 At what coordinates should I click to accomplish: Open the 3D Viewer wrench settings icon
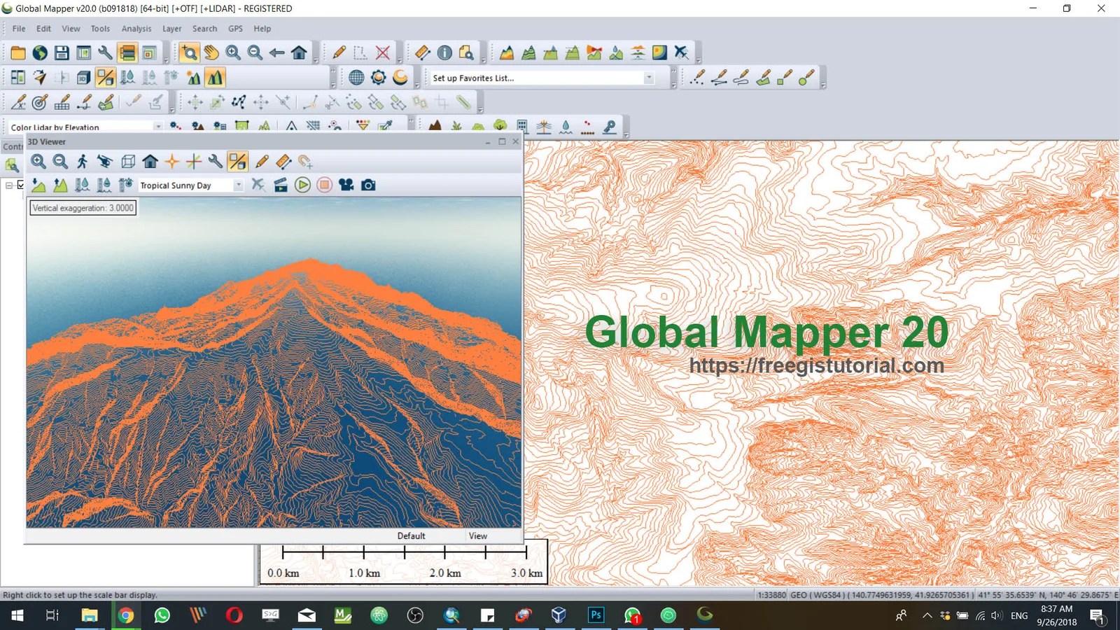click(216, 162)
